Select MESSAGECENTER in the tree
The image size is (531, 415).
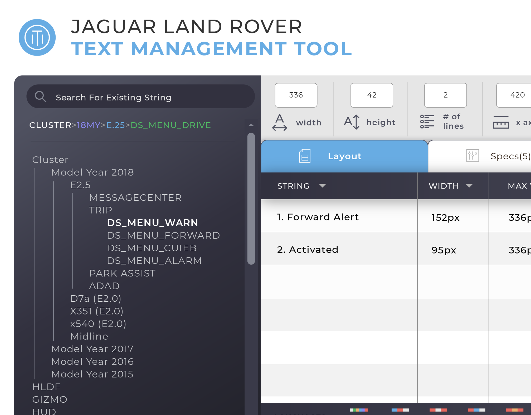click(135, 198)
